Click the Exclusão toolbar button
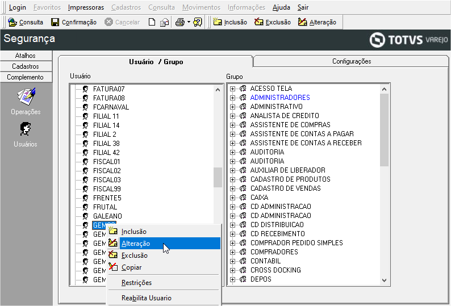The width and height of the screenshot is (451, 306). pyautogui.click(x=273, y=22)
